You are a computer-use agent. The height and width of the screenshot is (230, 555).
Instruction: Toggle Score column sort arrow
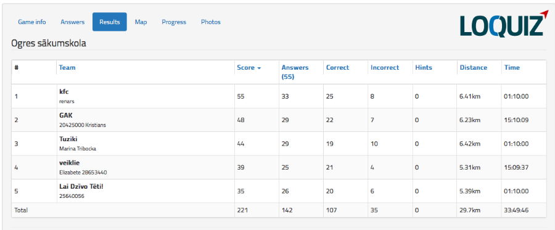pos(259,68)
